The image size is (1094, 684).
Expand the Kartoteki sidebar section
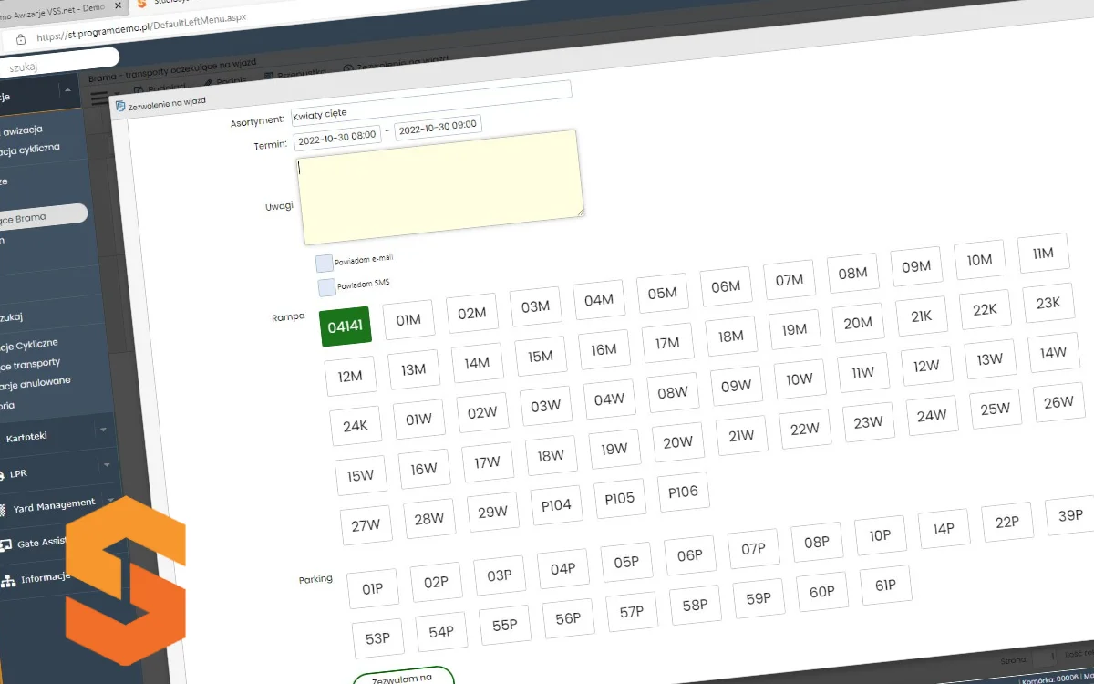103,430
